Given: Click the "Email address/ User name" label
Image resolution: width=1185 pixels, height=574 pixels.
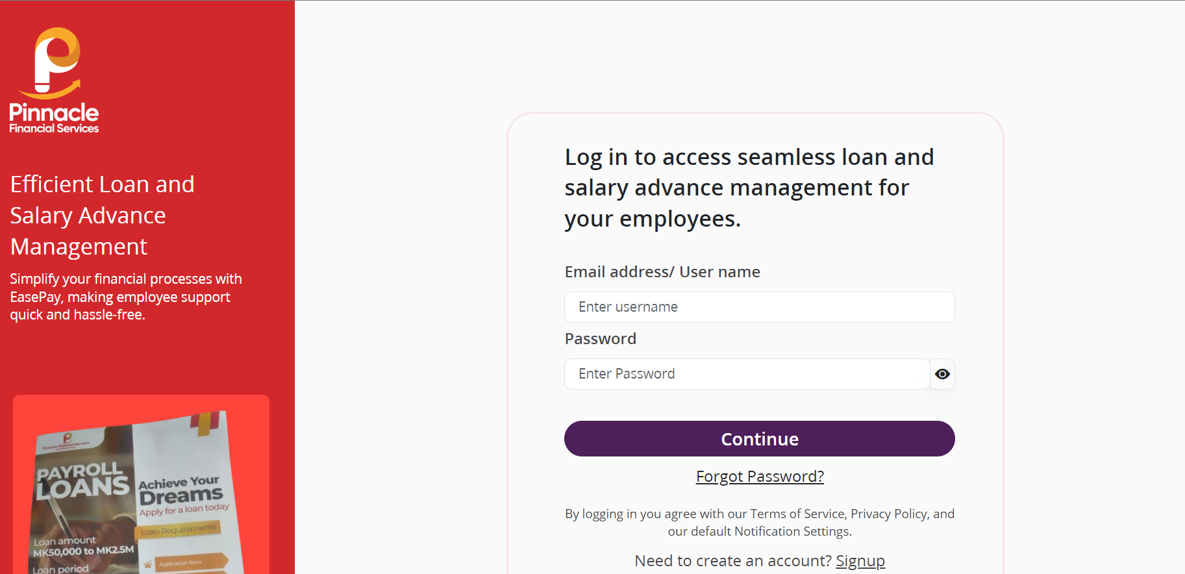Looking at the screenshot, I should pyautogui.click(x=662, y=272).
